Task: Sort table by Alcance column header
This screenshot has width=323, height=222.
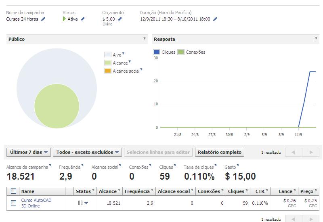Action: tap(107, 191)
